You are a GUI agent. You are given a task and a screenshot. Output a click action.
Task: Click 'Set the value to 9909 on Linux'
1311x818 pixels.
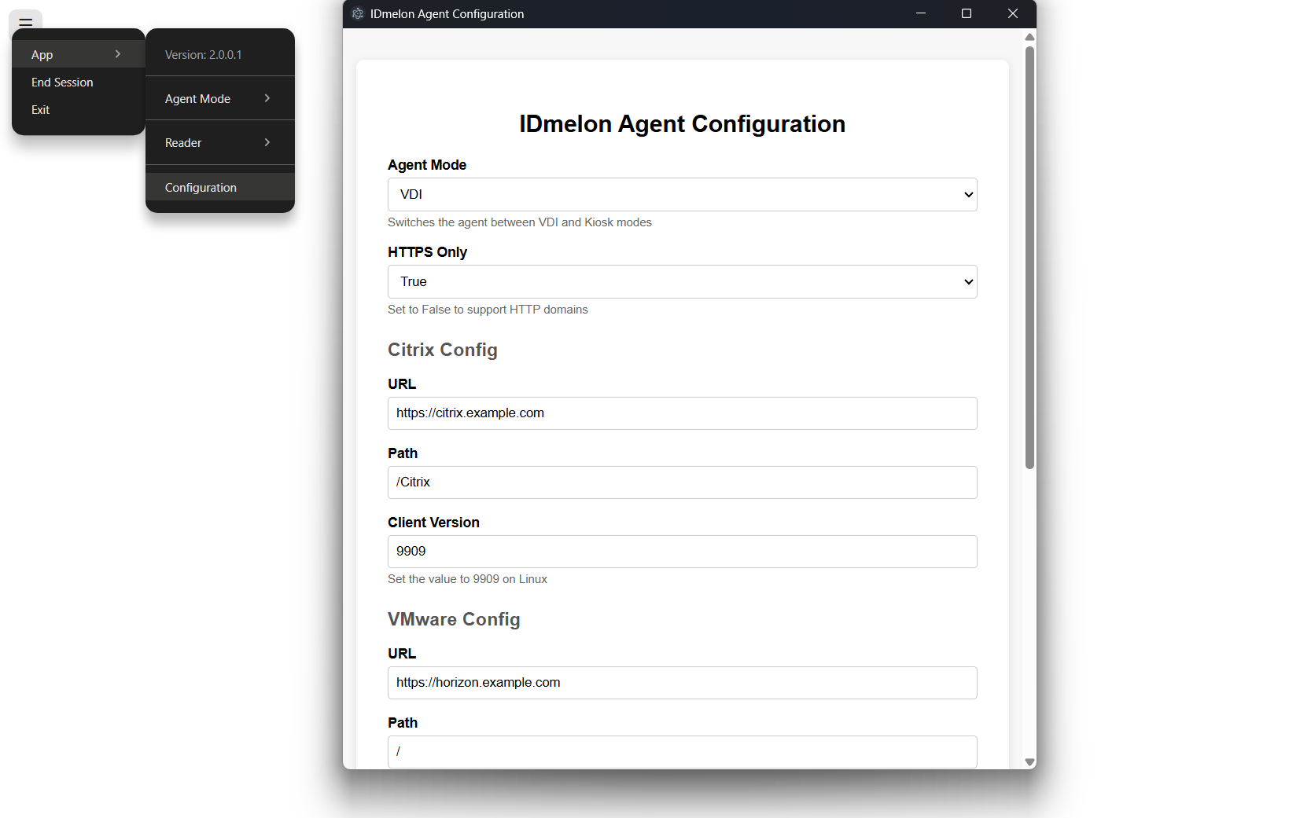click(x=467, y=579)
